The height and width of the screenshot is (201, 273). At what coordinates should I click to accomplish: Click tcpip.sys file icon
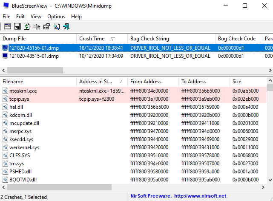click(x=5, y=99)
